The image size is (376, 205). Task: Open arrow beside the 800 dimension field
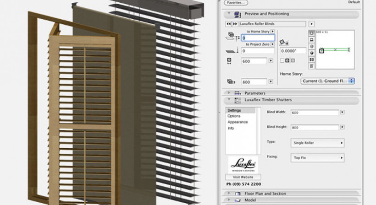pos(271,81)
